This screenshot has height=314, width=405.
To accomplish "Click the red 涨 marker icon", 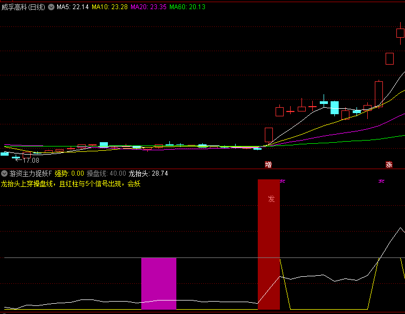I will 389,164.
